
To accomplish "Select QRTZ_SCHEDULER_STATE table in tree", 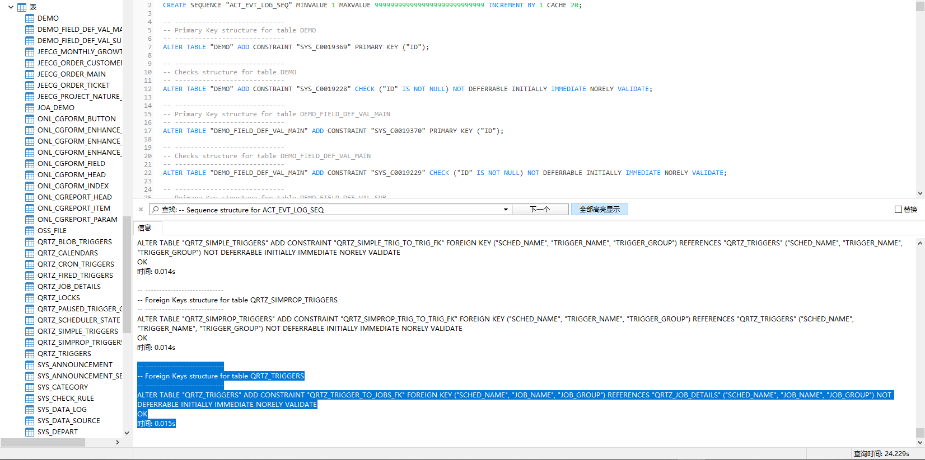I will pyautogui.click(x=79, y=320).
